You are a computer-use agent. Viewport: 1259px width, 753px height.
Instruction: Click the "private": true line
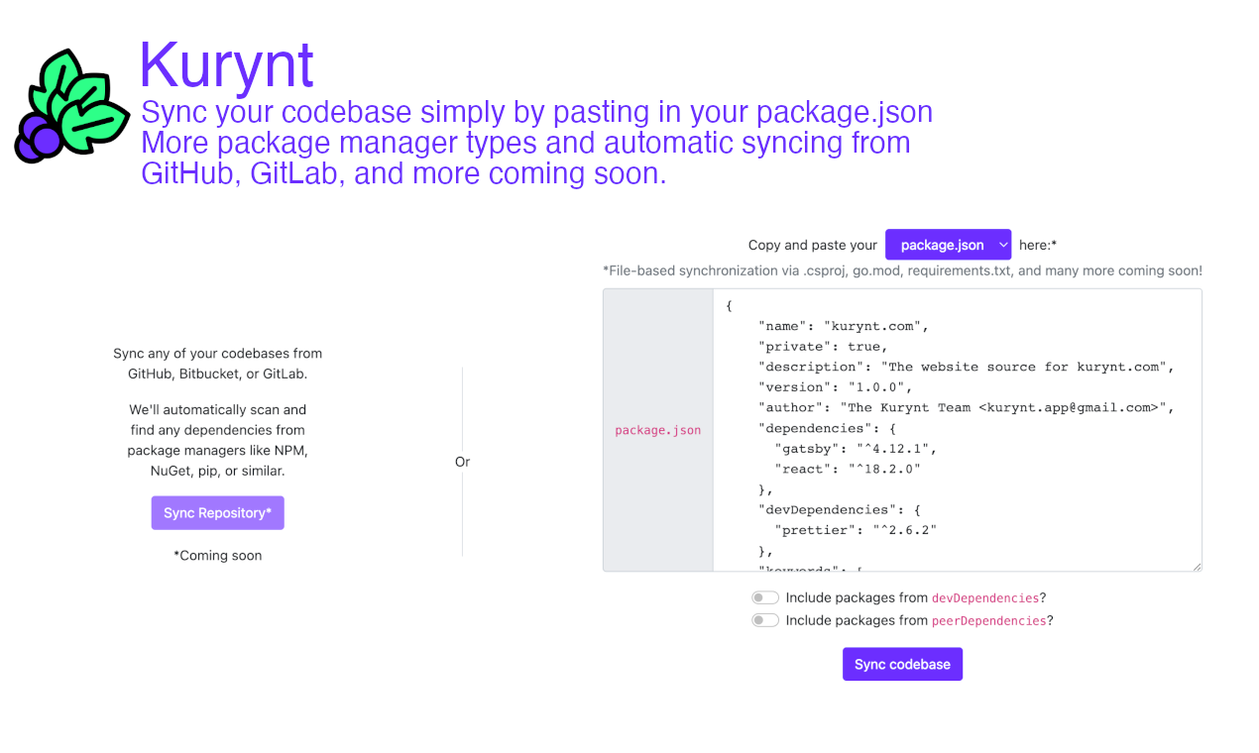(823, 347)
